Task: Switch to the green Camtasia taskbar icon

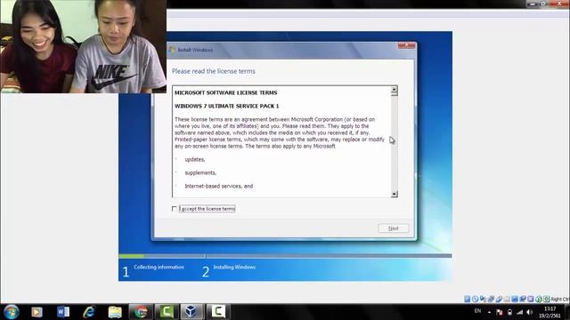Action: (167, 312)
